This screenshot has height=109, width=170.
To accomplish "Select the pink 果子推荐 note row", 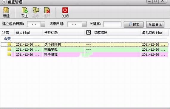I will point(85,54).
